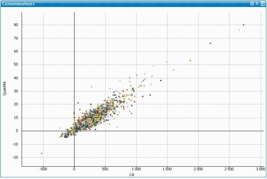Click the "-500" tick label on CA axis
The width and height of the screenshot is (267, 179).
coord(44,169)
